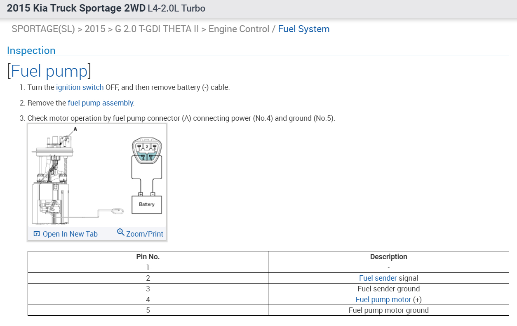Viewport: 517px width, 326px height.
Task: Click the Open In New Tab icon
Action: click(37, 234)
